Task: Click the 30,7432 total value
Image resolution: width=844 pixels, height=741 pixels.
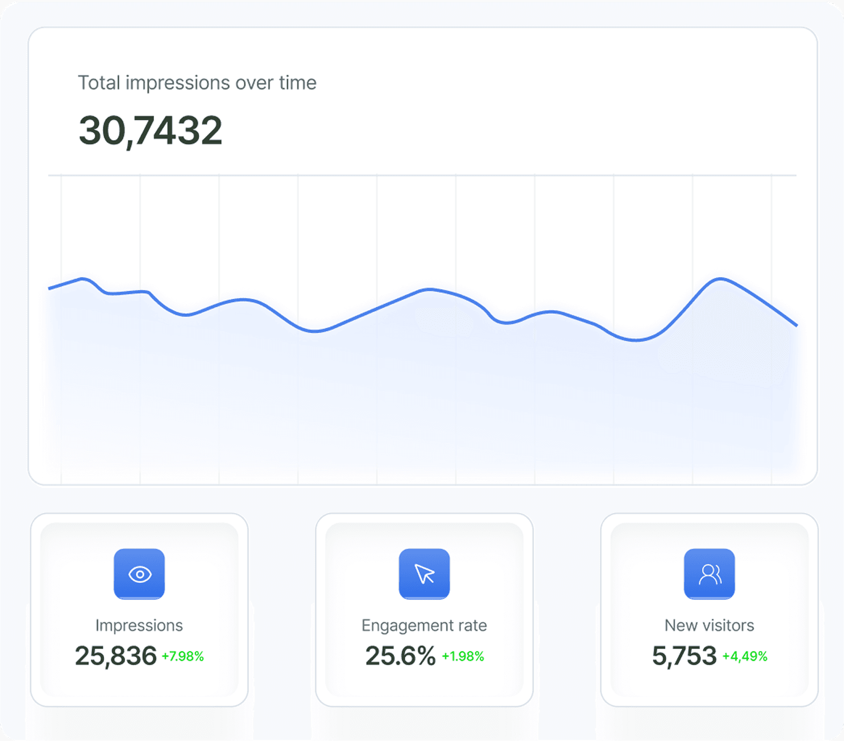Action: pyautogui.click(x=150, y=131)
